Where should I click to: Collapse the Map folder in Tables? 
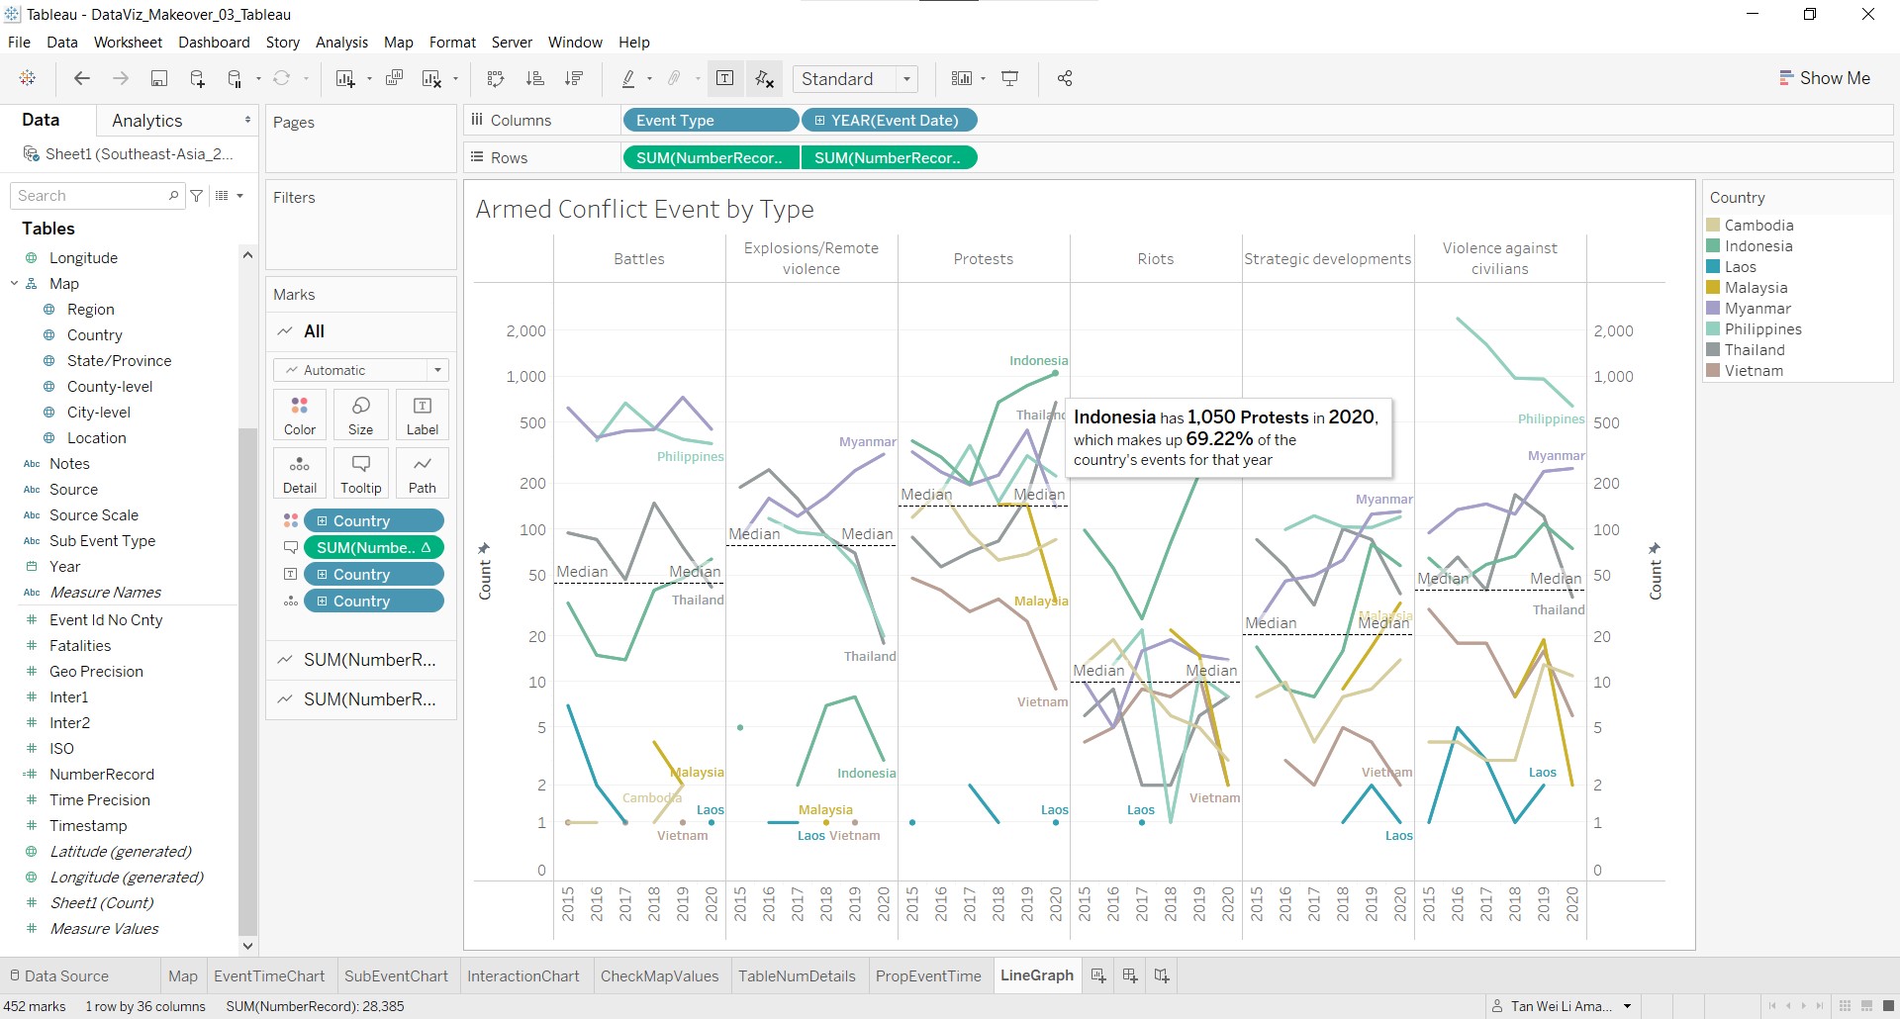15,284
